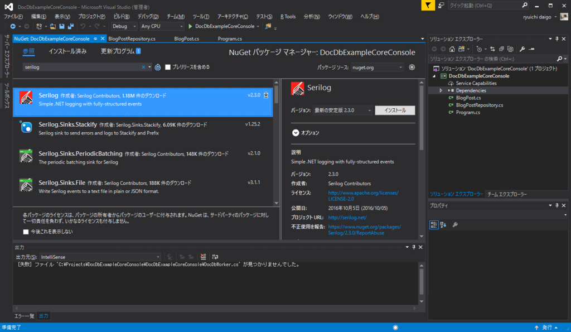Click the Solution Explorer search field
The width and height of the screenshot is (571, 332).
pyautogui.click(x=493, y=59)
